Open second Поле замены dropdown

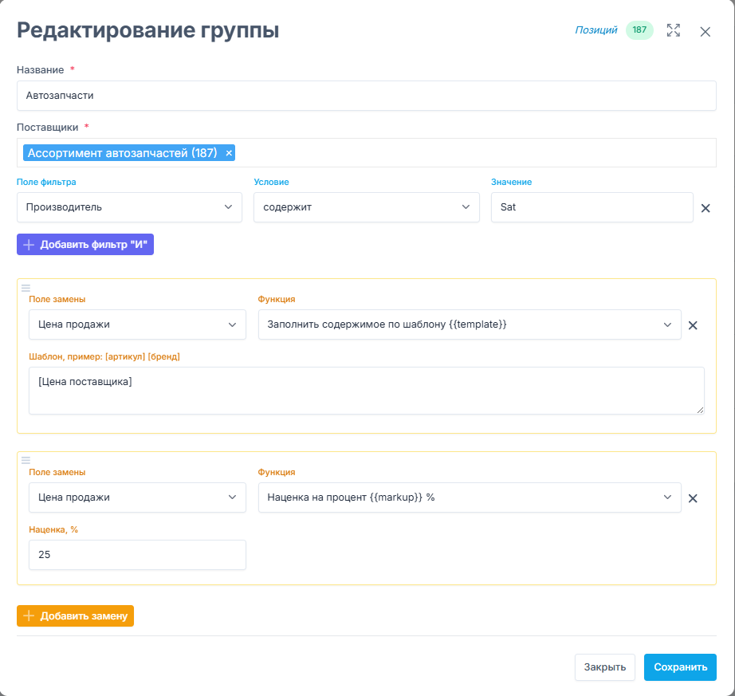coord(137,497)
